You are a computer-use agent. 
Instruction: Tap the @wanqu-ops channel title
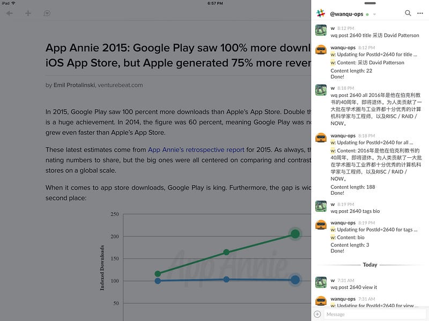(x=346, y=14)
